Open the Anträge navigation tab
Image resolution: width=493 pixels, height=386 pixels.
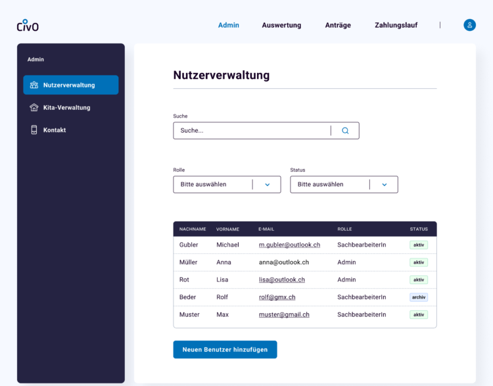point(338,25)
